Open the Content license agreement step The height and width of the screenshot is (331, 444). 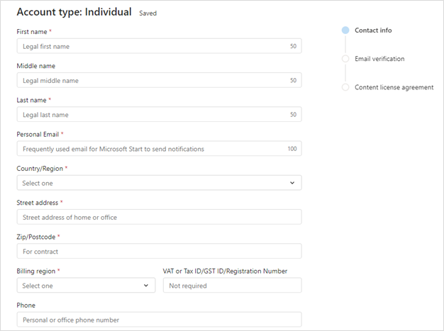click(394, 87)
